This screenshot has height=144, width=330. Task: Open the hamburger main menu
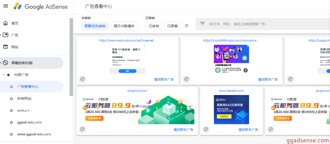6,6
